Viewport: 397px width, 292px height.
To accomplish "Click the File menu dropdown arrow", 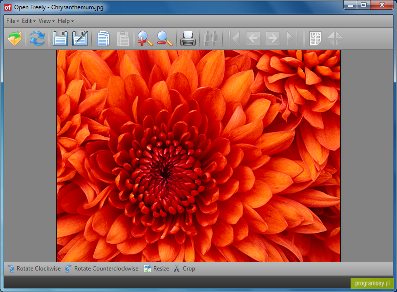I will [x=18, y=21].
